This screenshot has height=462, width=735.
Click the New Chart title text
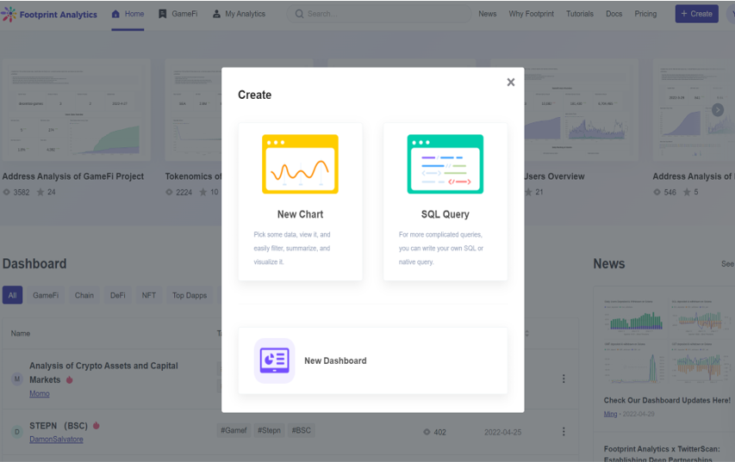[x=300, y=214]
